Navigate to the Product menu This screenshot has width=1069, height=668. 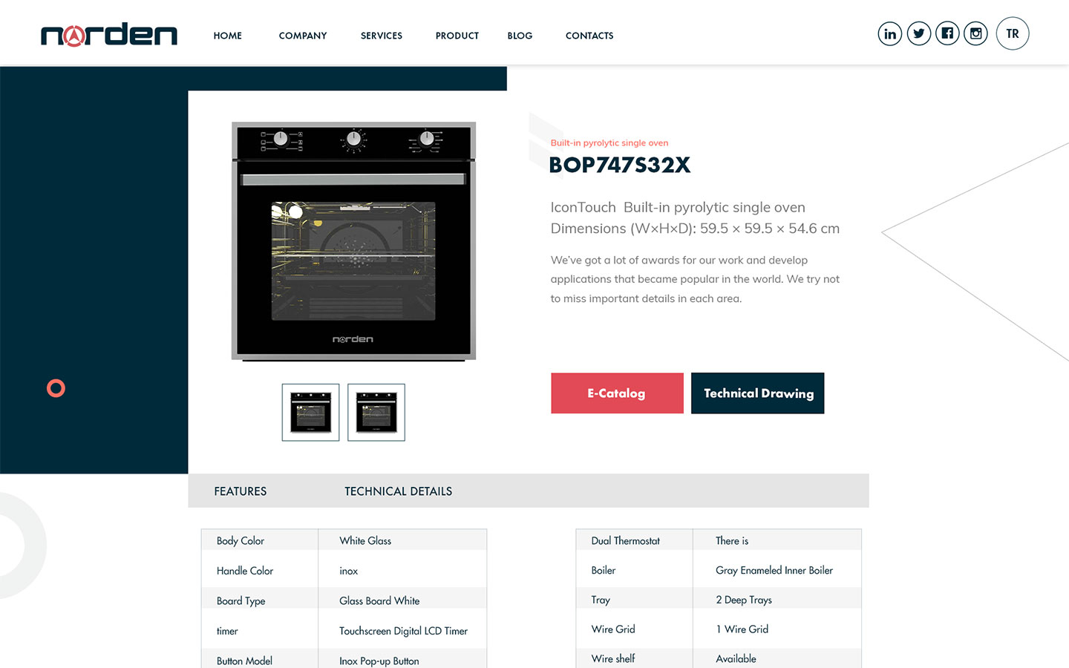coord(457,36)
